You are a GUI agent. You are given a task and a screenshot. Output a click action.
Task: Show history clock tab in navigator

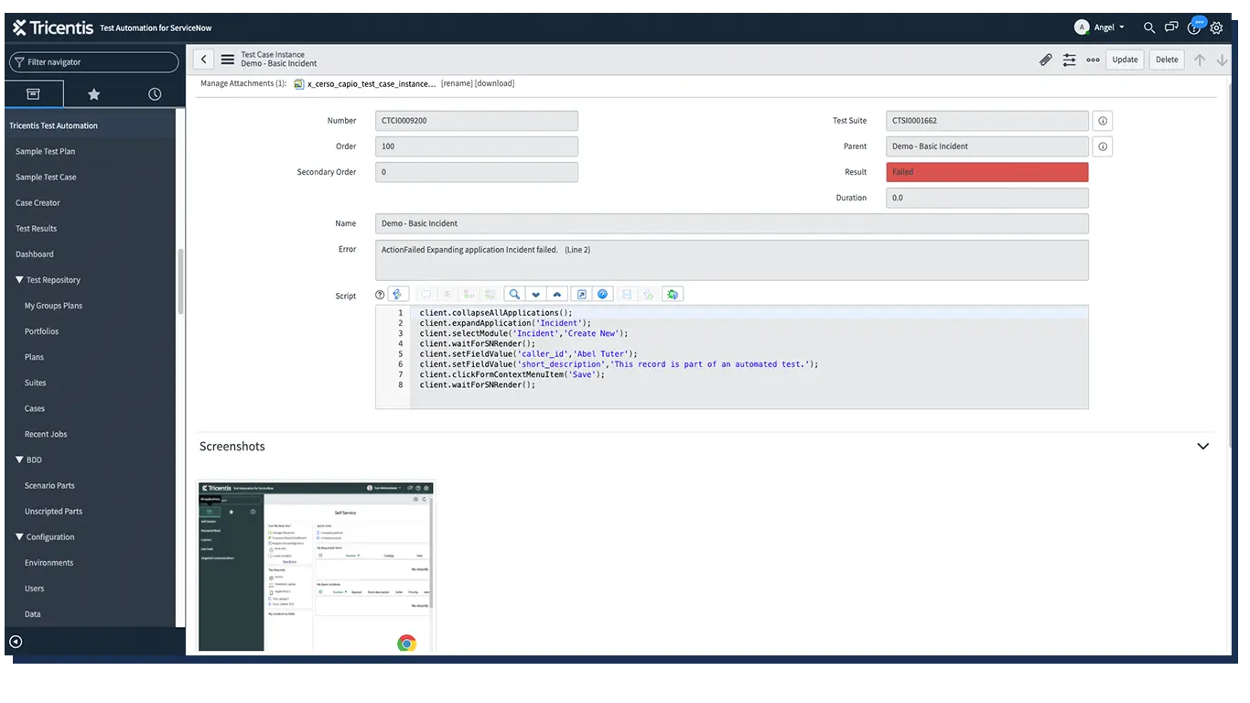click(x=155, y=93)
